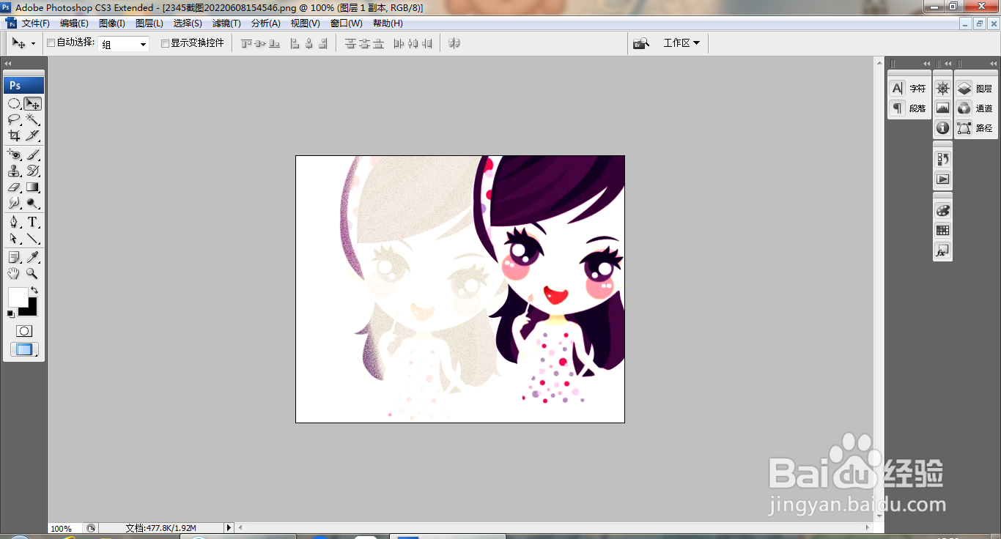Open the Swatches panel icon

coord(943,230)
